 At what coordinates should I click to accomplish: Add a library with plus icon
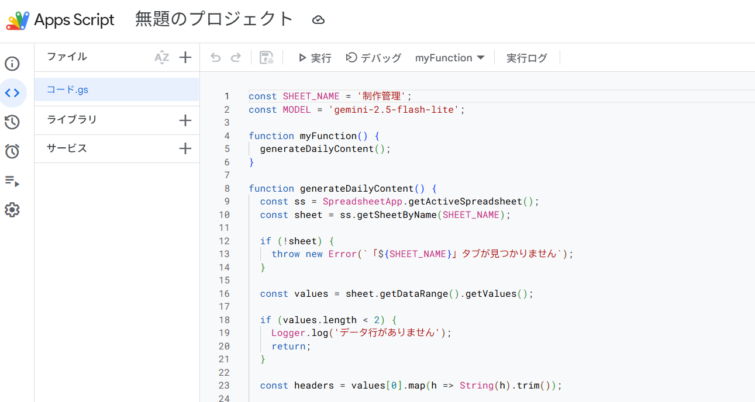[x=185, y=120]
